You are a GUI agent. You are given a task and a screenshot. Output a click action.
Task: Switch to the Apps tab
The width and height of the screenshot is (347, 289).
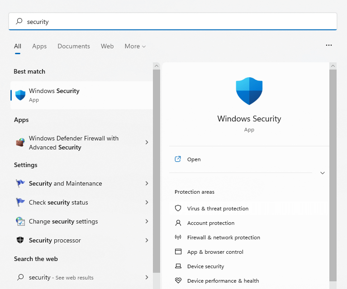[39, 47]
